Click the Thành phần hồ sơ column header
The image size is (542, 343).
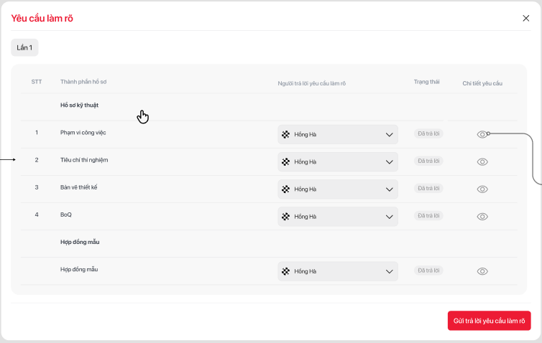point(83,82)
